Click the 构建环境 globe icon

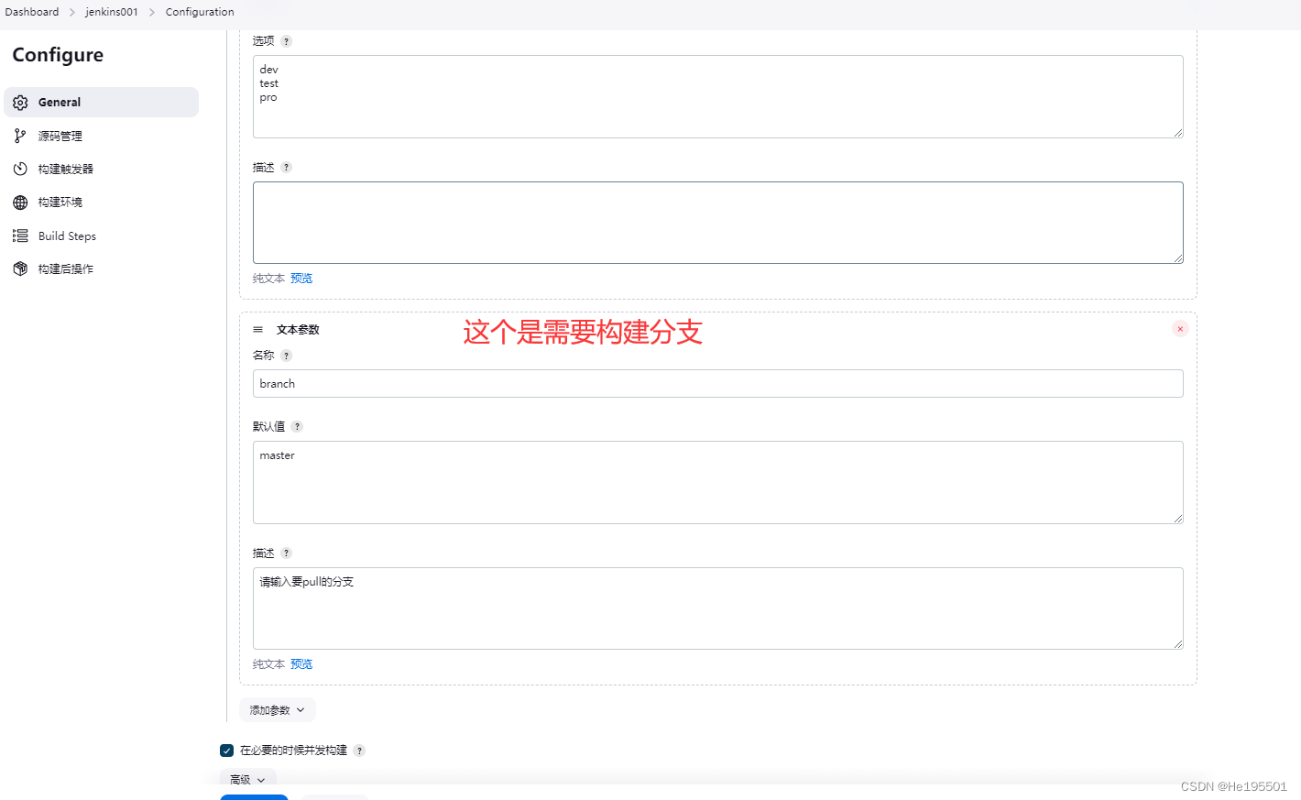coord(20,203)
